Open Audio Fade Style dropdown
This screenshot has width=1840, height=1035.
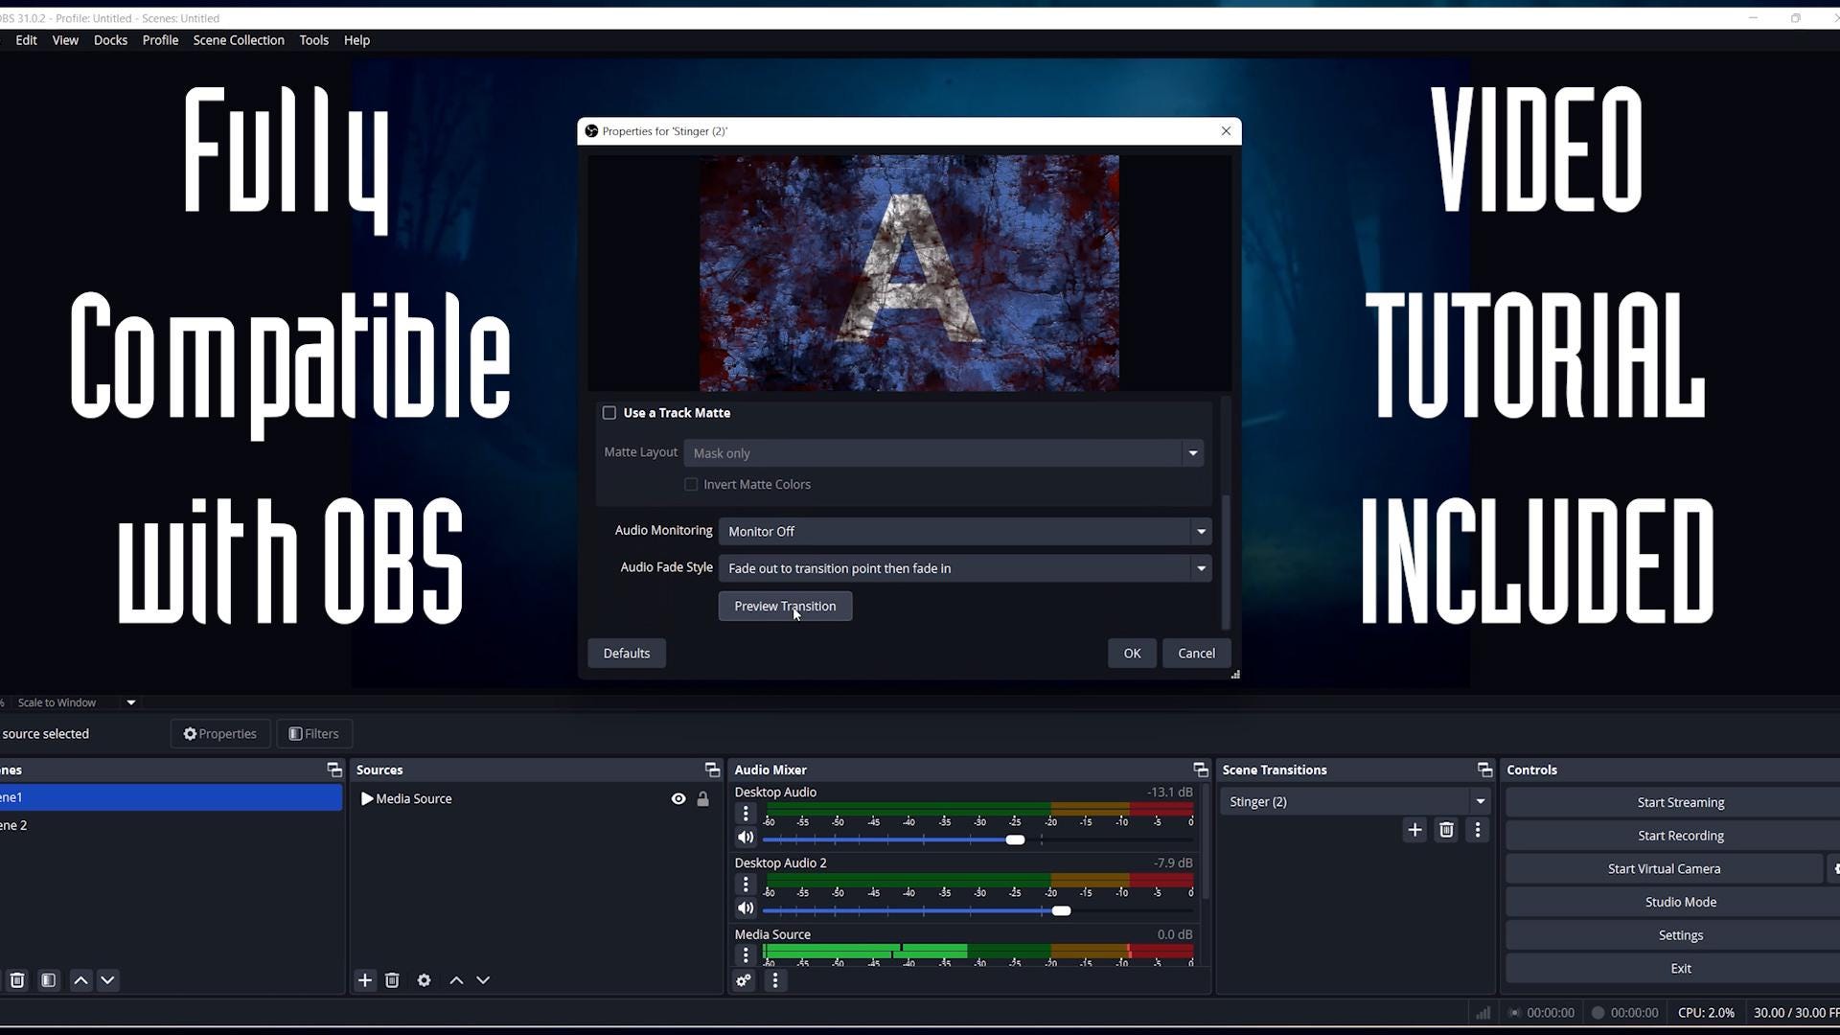tap(965, 568)
